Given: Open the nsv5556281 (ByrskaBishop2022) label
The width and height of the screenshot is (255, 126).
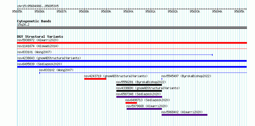Looking at the screenshot, I should tap(141, 82).
